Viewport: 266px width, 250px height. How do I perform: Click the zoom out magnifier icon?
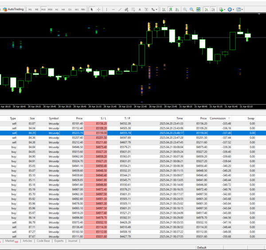[192, 9]
